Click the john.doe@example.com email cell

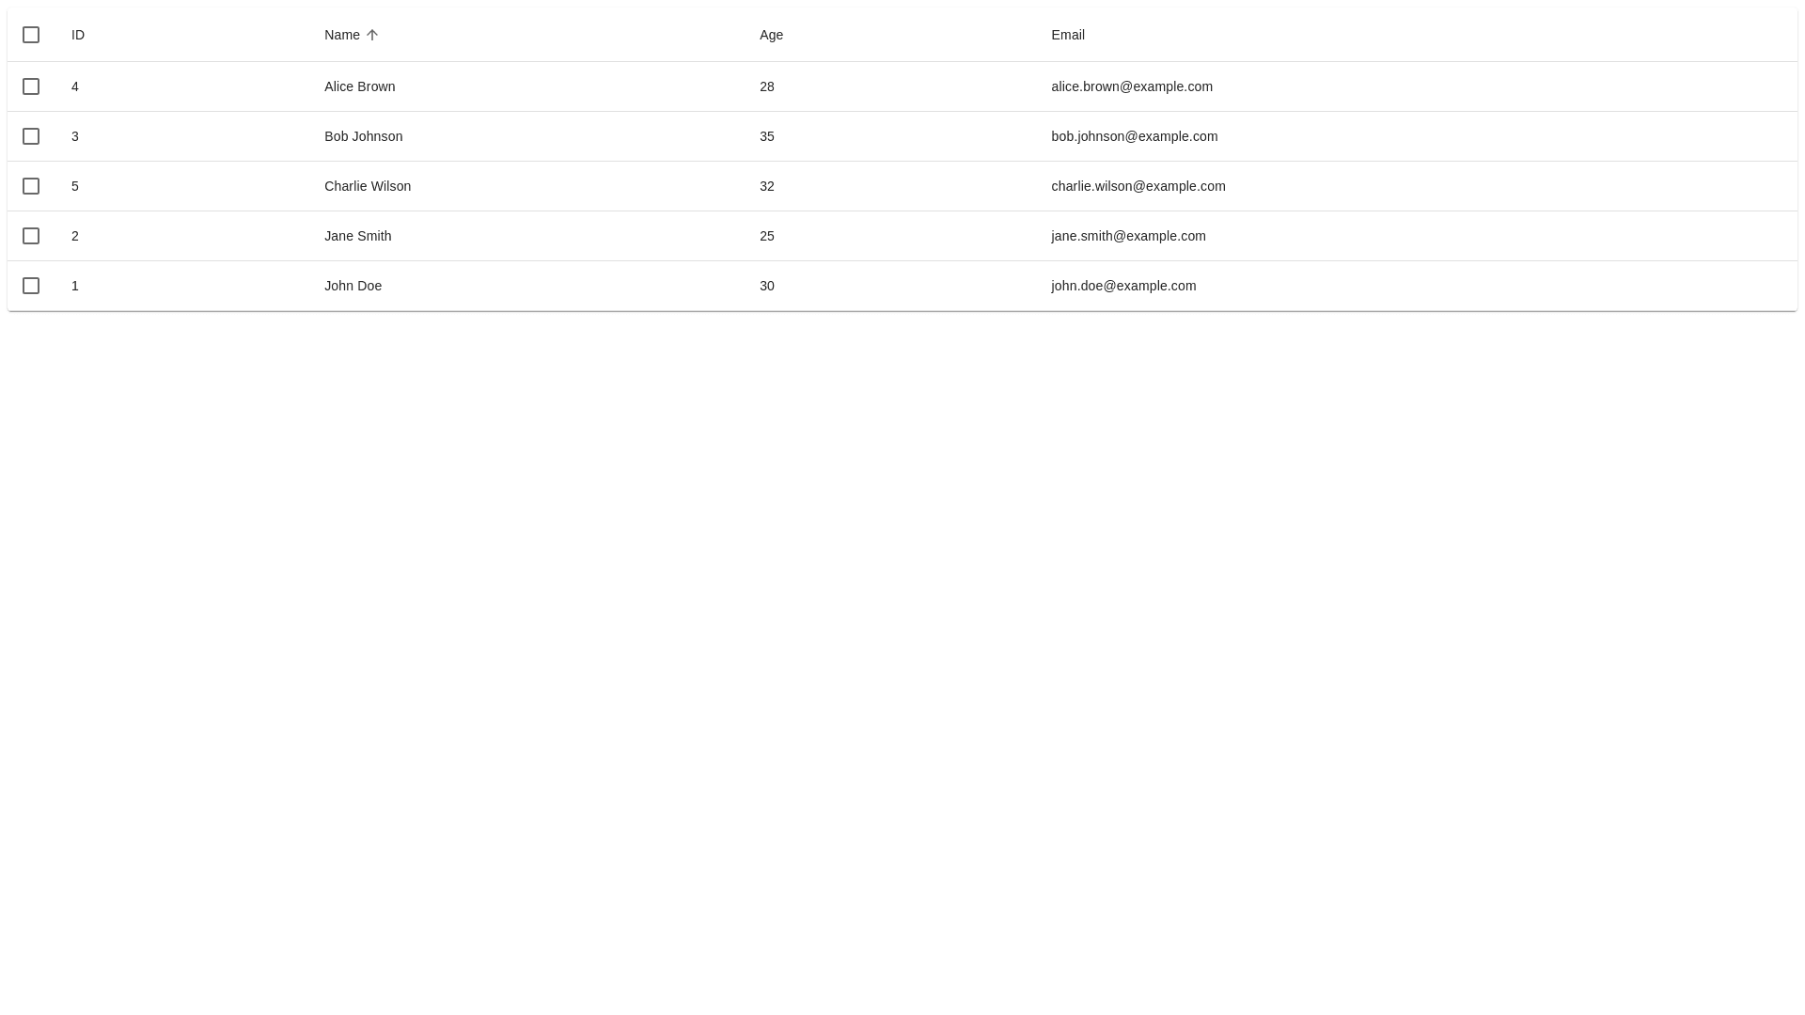click(1123, 286)
